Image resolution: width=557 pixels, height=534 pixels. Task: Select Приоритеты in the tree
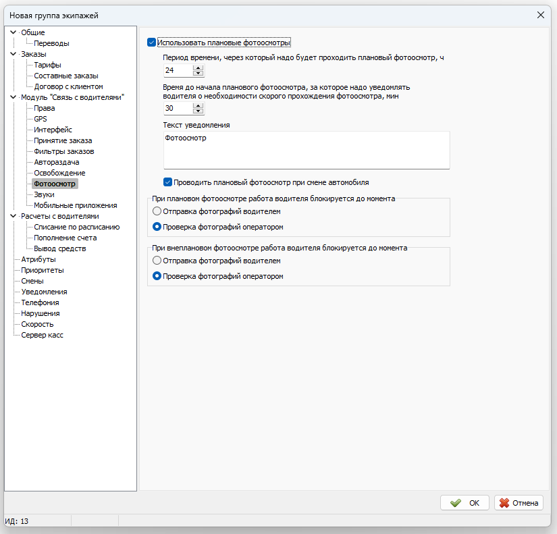[x=43, y=270]
